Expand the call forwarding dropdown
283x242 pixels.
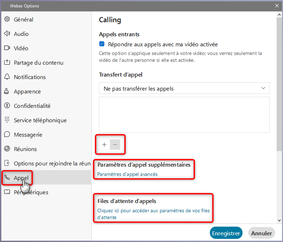184,88
